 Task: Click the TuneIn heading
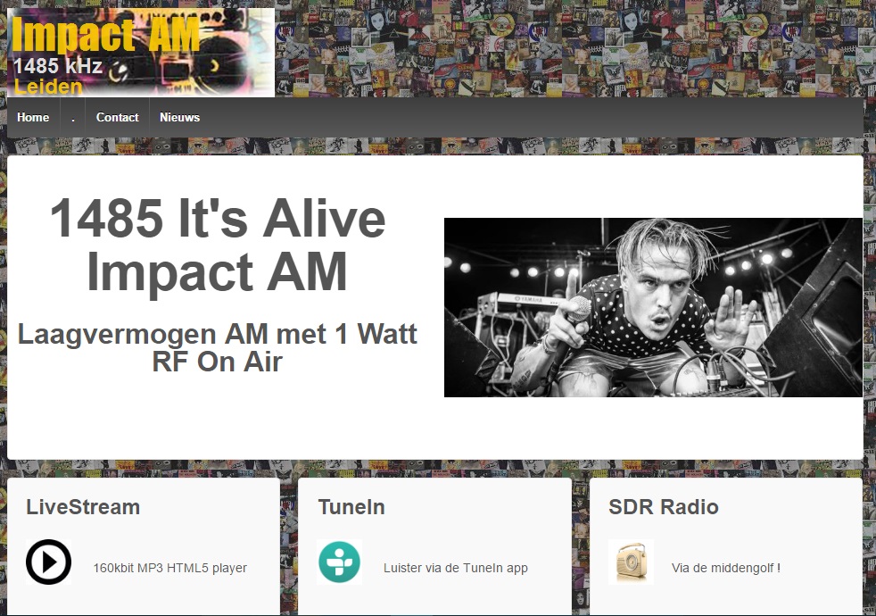(351, 507)
